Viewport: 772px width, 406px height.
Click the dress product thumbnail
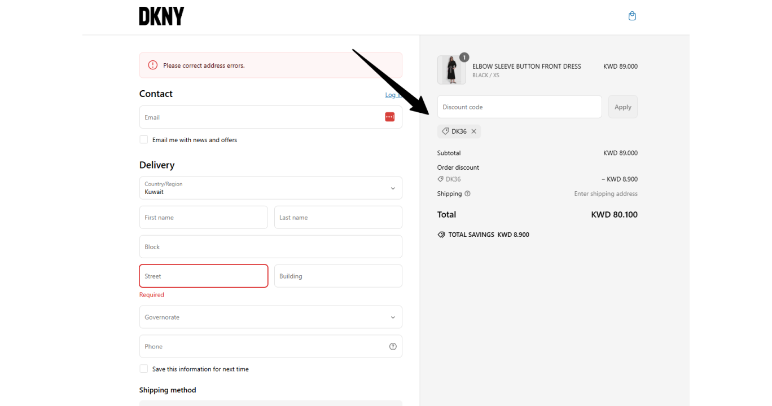tap(451, 70)
